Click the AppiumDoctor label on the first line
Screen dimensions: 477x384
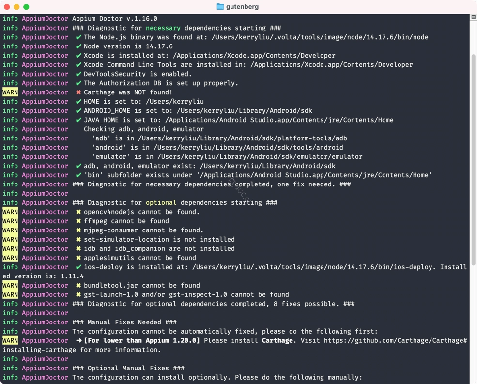tap(45, 19)
